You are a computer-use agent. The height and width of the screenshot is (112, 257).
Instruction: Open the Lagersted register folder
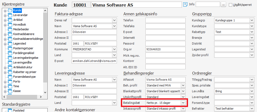click(x=19, y=44)
